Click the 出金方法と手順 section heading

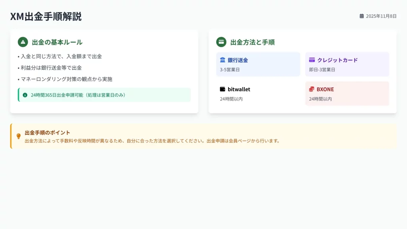click(252, 42)
